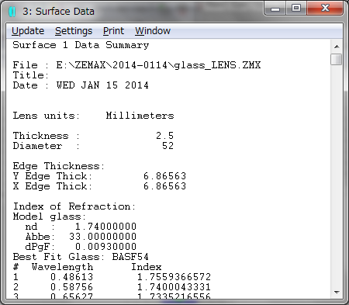Click the index '1.7559366572'
Screen dimensions: 349x305
click(x=174, y=277)
